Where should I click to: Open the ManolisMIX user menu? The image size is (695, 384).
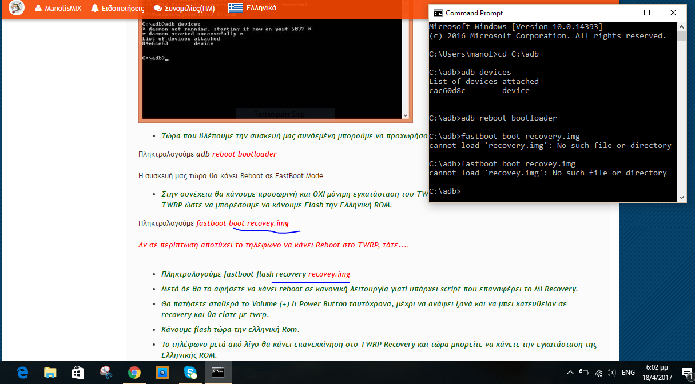click(58, 9)
